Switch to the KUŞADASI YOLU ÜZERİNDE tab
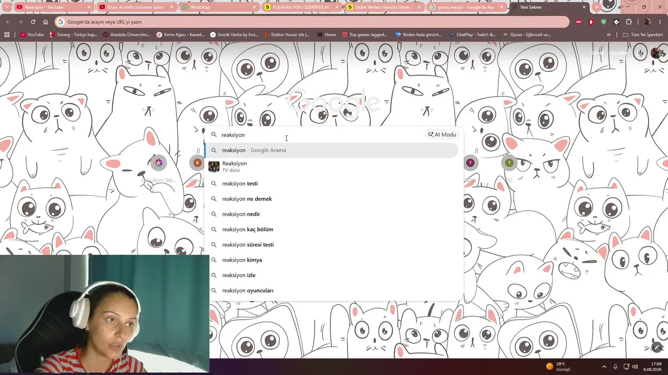The width and height of the screenshot is (668, 375). pyautogui.click(x=302, y=7)
